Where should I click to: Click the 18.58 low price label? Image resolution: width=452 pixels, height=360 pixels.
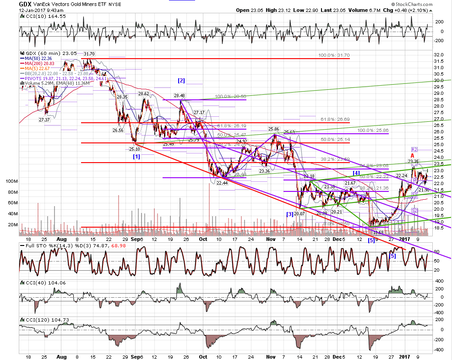coord(378,232)
